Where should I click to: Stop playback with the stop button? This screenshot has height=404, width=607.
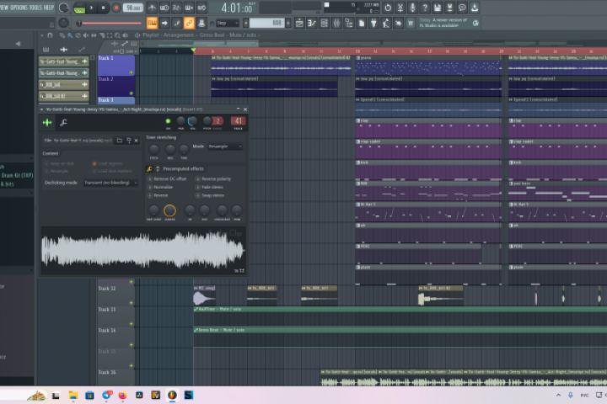[104, 8]
